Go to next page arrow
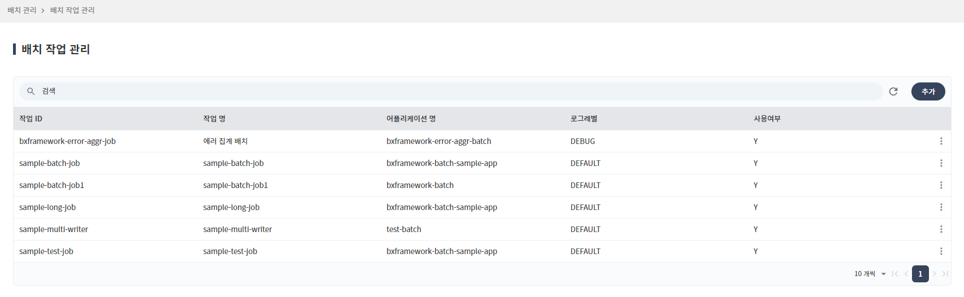 [935, 274]
